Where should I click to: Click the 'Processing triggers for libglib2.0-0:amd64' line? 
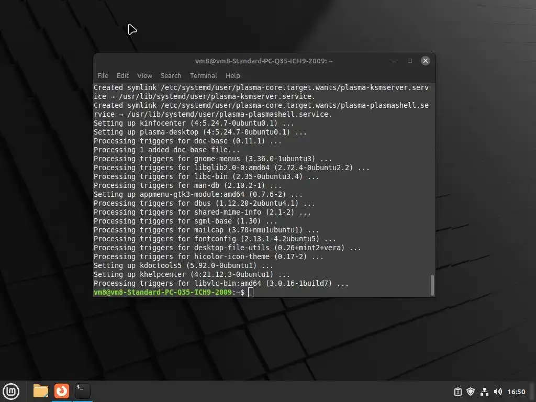(231, 167)
